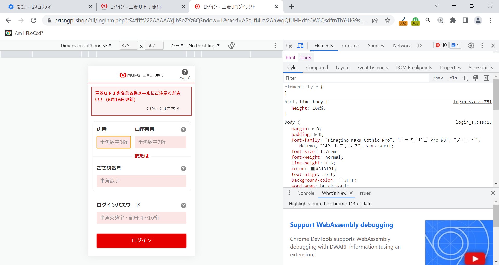Toggle the rendering emulations paintbrush icon
Screen dimensions: 499x265
(x=476, y=78)
